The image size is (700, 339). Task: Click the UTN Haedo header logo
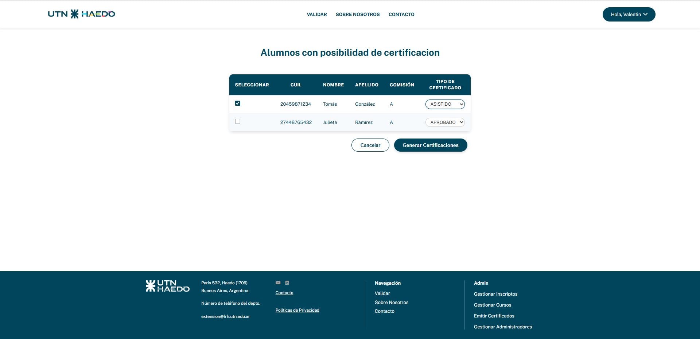(x=81, y=14)
